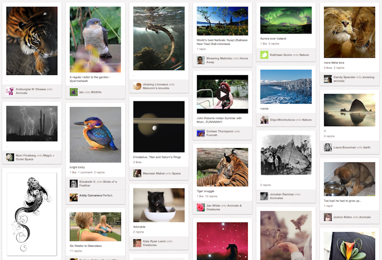Image resolution: width=382 pixels, height=260 pixels.
Task: Click Kathleen Quinn's green bird avatar
Action: click(264, 55)
